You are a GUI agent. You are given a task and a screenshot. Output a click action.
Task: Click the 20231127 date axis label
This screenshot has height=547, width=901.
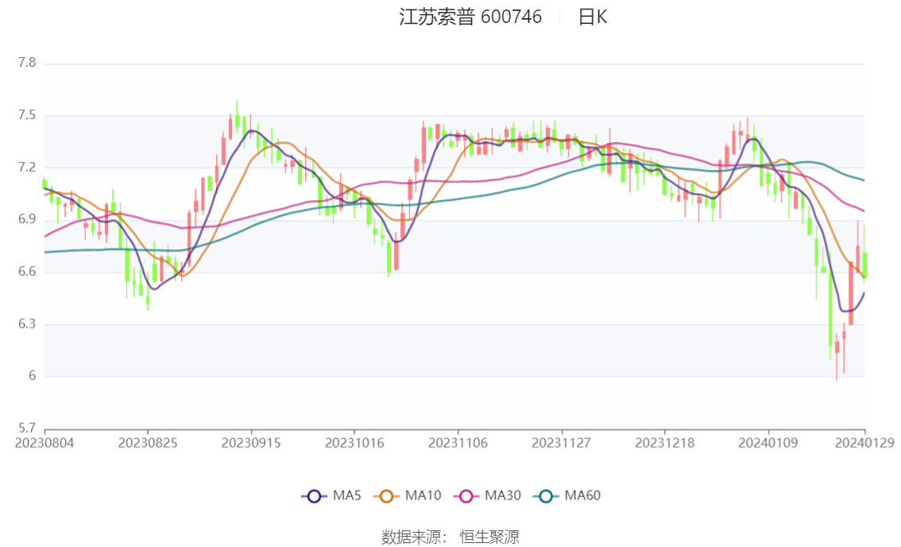click(x=562, y=442)
